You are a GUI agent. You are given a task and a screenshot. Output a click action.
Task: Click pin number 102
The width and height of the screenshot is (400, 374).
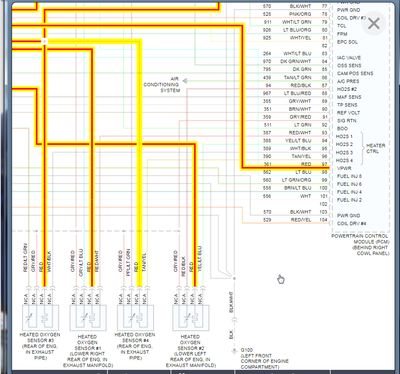click(323, 204)
